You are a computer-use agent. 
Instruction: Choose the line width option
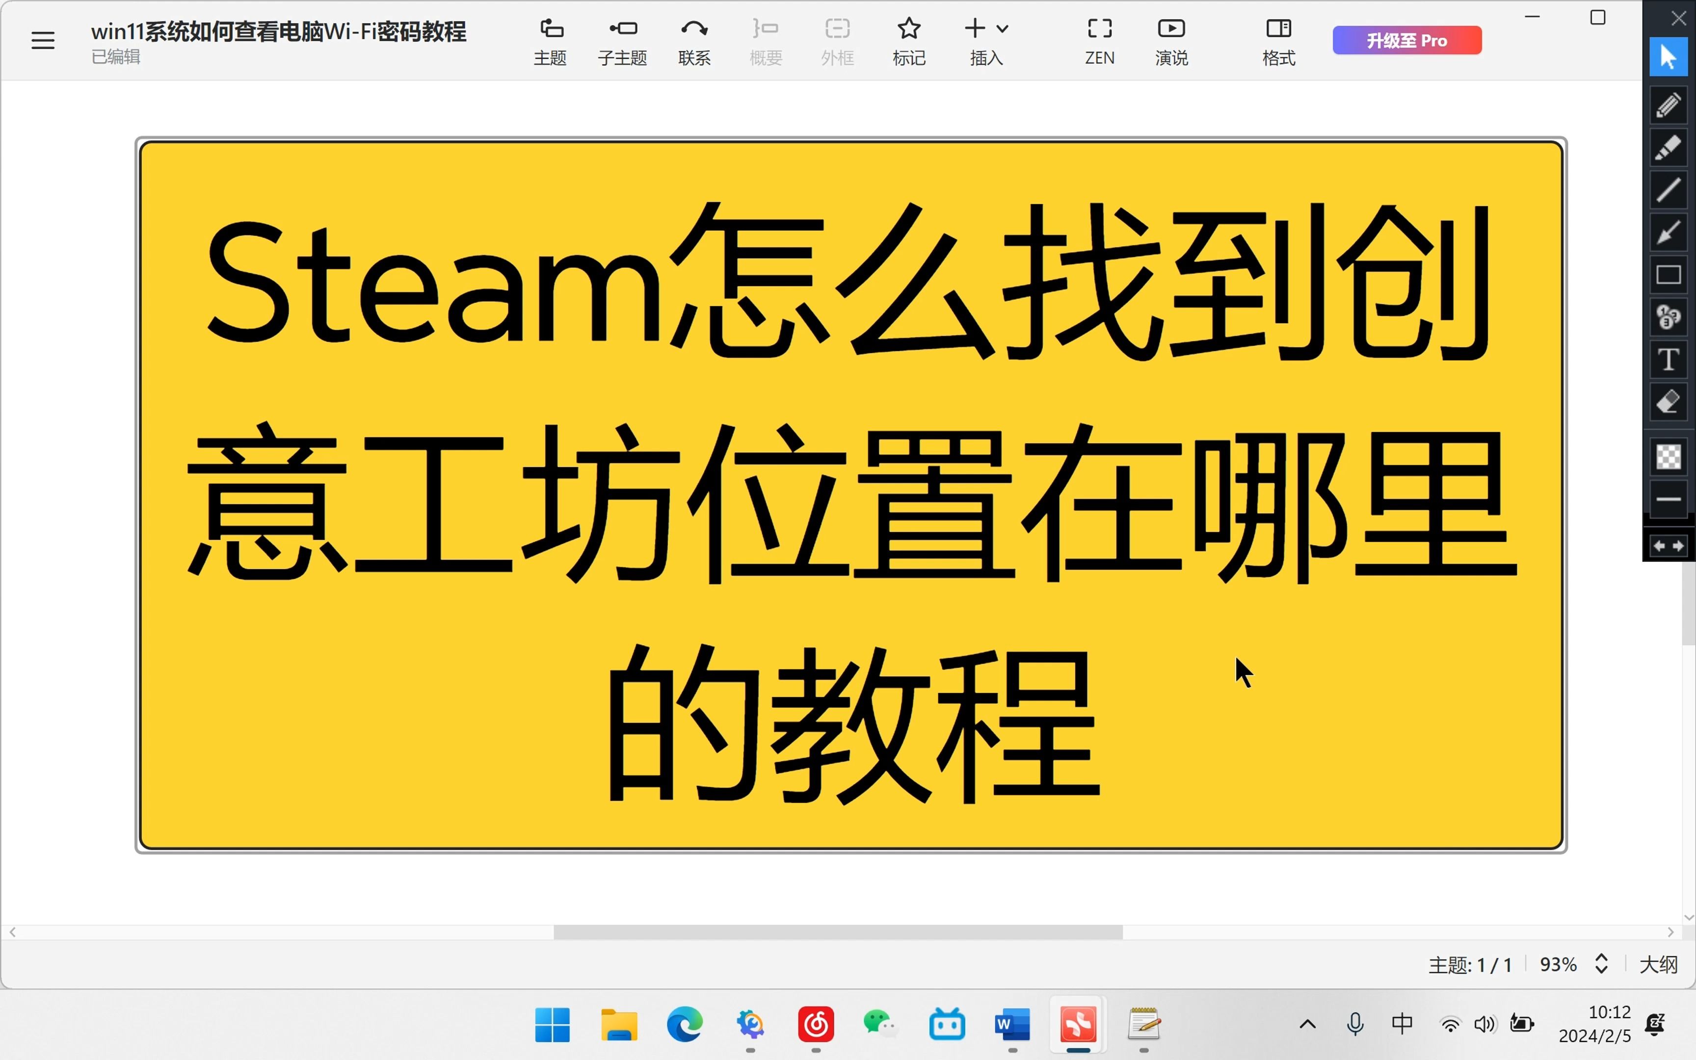tap(1668, 499)
